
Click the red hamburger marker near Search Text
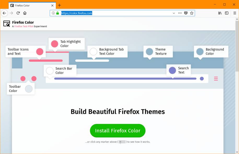click(215, 78)
